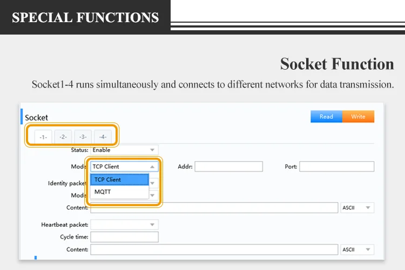The width and height of the screenshot is (405, 270).
Task: Pick MQTT from the Mode list
Action: coord(119,192)
